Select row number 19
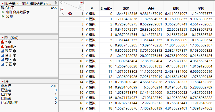 click(x=81, y=108)
